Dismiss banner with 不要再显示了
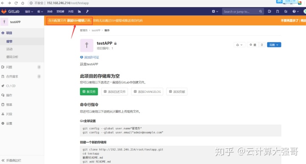 [289, 20]
